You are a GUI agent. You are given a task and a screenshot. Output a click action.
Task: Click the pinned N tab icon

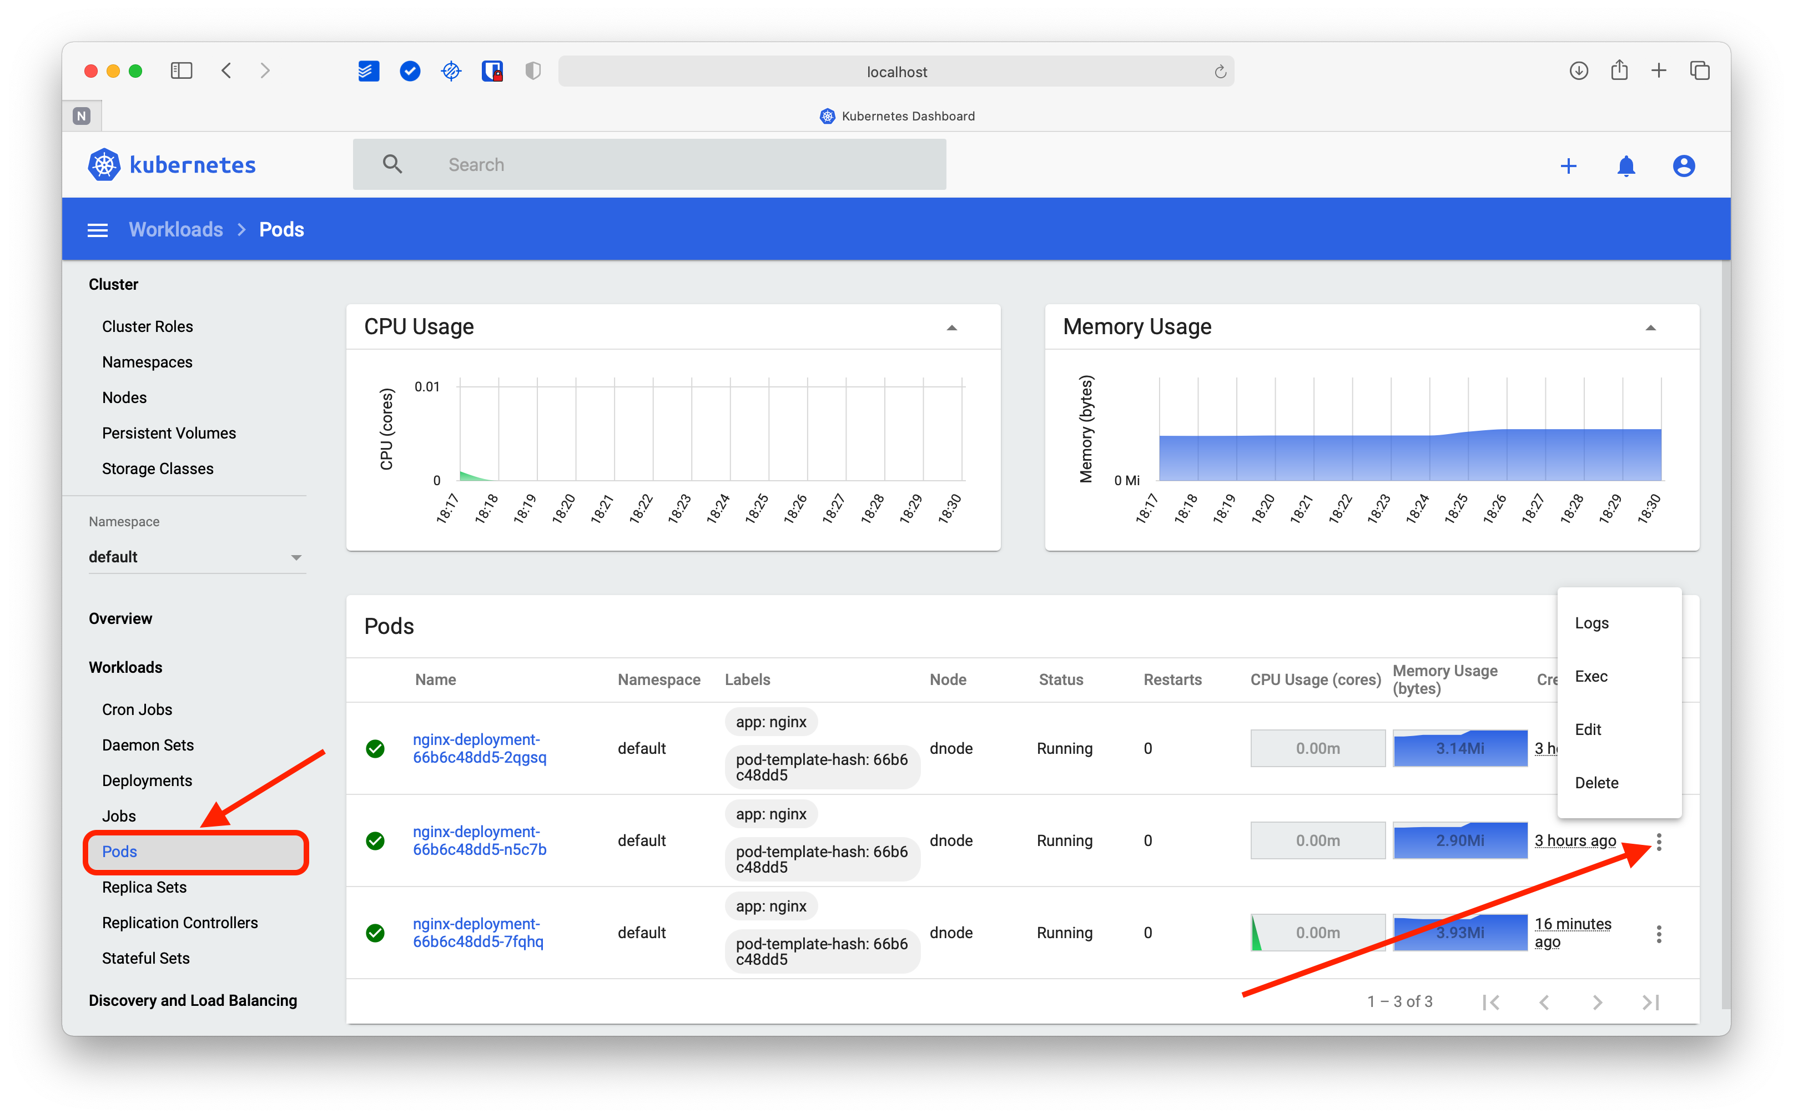click(82, 116)
